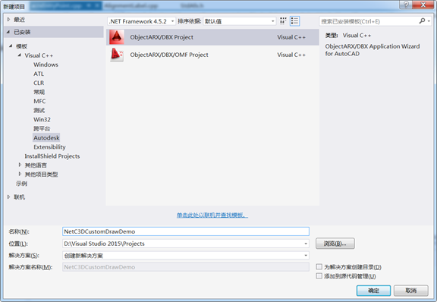Open the .NET Framework 4.5.2 dropdown
The image size is (437, 302).
click(x=142, y=21)
